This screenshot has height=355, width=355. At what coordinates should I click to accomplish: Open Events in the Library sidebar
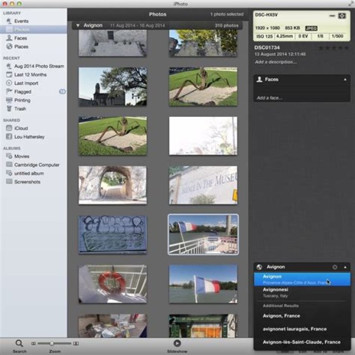coord(21,21)
